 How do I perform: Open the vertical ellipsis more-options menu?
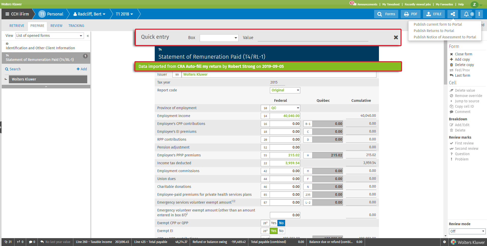(x=479, y=14)
